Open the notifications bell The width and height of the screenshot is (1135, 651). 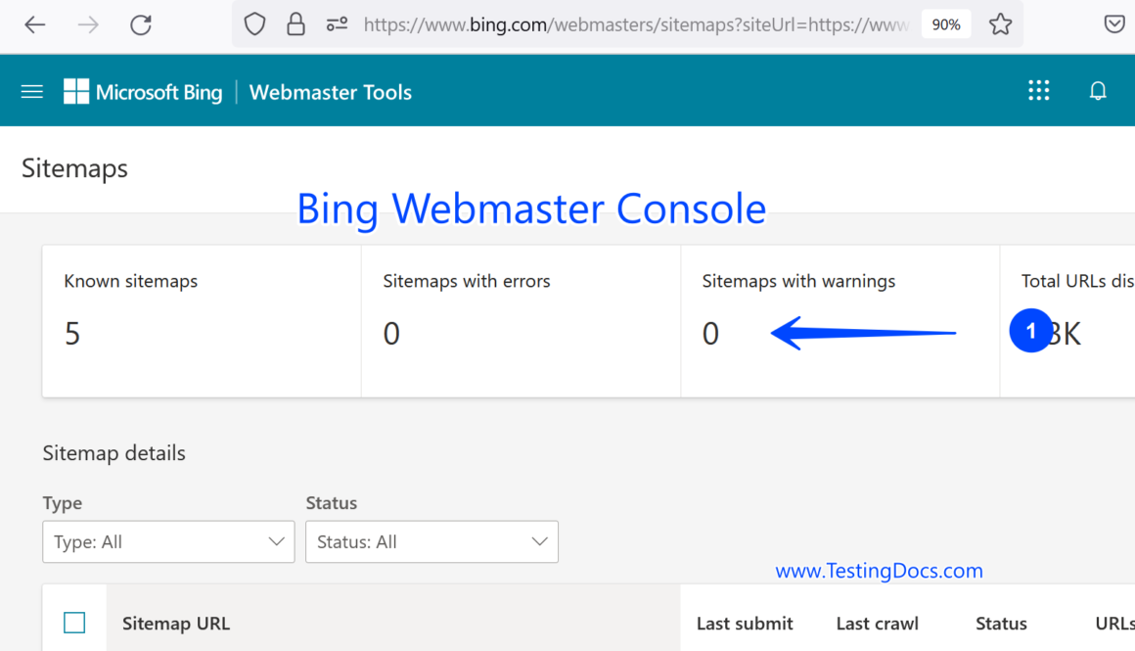click(x=1098, y=91)
